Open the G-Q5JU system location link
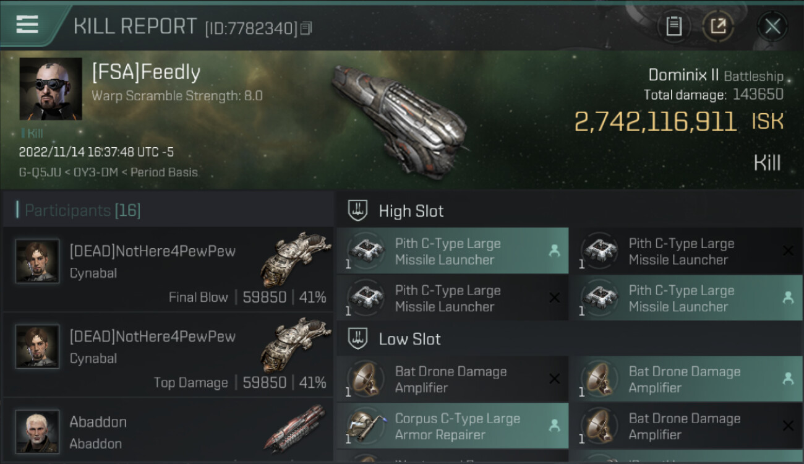The image size is (804, 464). point(40,173)
